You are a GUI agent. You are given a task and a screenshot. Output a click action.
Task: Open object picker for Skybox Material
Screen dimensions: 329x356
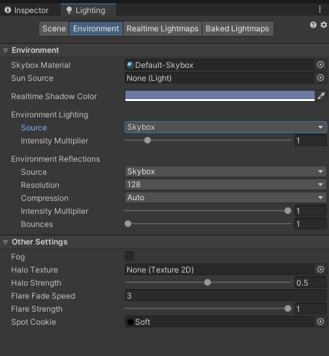321,65
